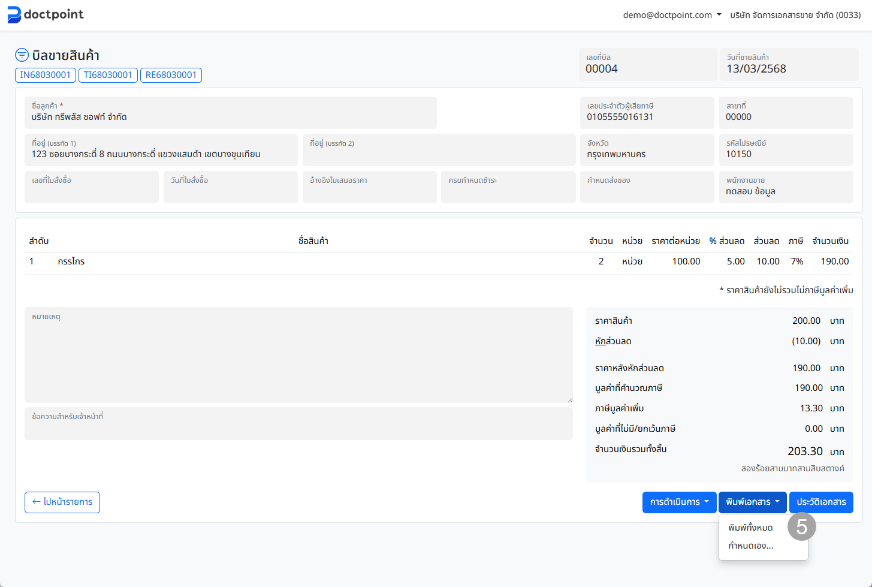This screenshot has height=587, width=872.
Task: Go back using ไปหน้ารายการ button
Action: pyautogui.click(x=62, y=502)
